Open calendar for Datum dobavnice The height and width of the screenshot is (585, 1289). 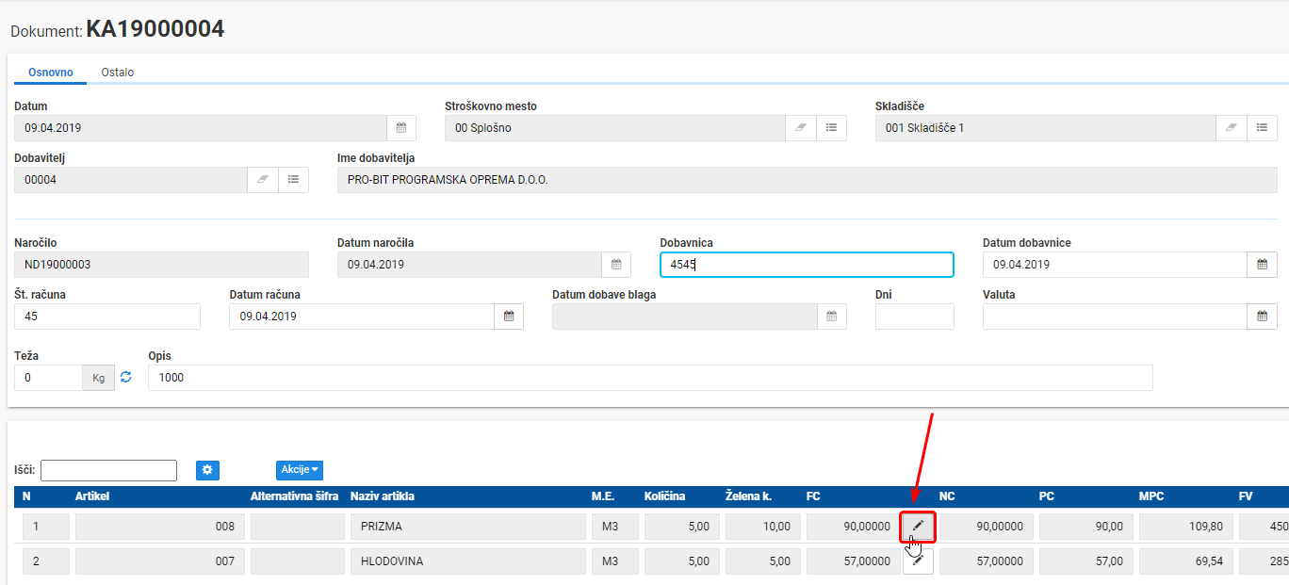(x=1262, y=265)
